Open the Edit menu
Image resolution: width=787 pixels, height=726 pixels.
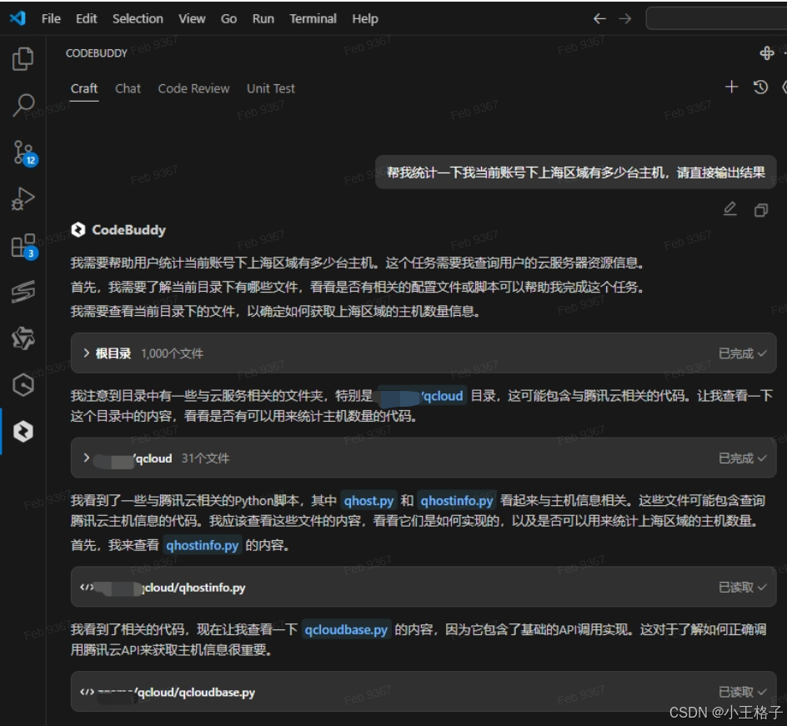click(86, 19)
